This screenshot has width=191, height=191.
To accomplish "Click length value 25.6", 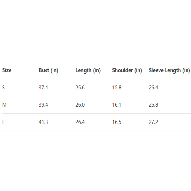I will 80,88.
